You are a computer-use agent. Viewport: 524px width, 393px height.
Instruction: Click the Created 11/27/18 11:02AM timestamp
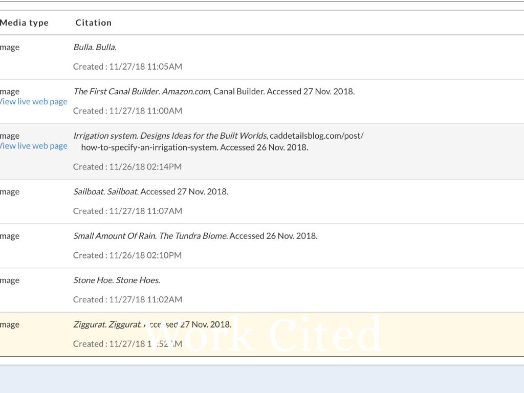click(x=127, y=299)
